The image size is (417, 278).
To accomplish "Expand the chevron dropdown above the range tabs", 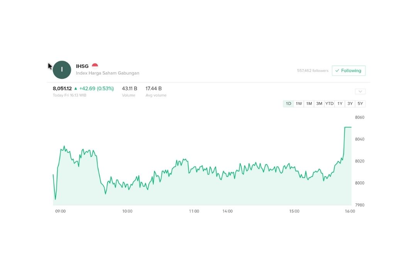I will (x=360, y=92).
